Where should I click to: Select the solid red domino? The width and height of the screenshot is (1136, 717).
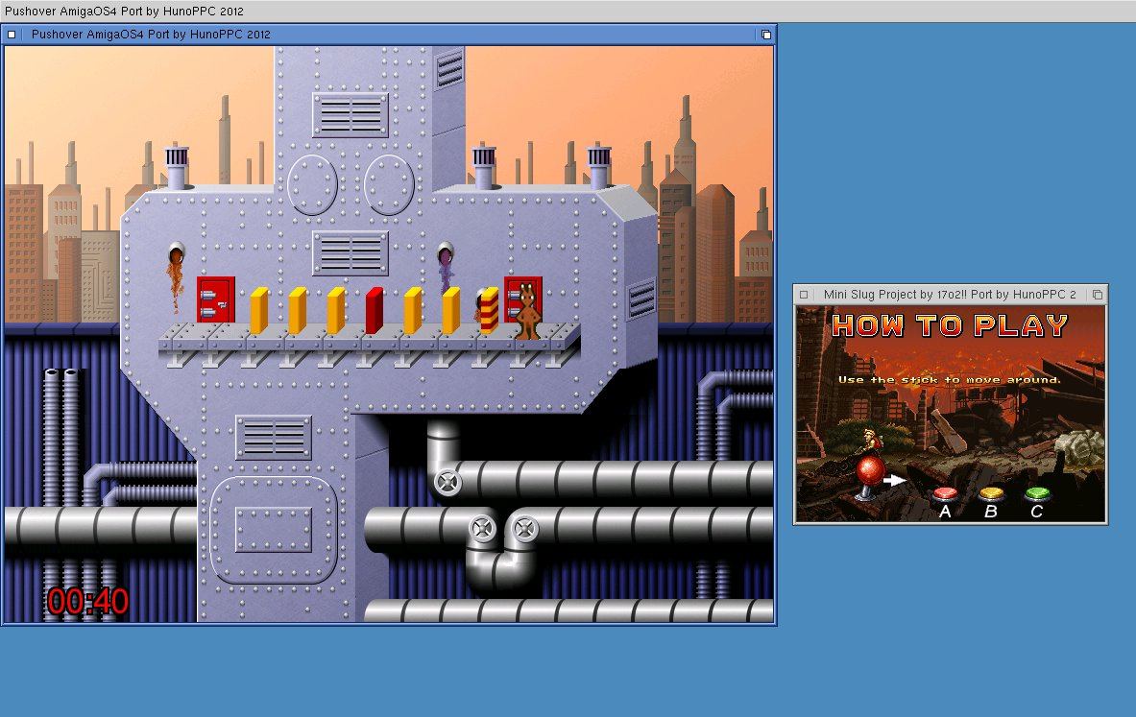(374, 311)
